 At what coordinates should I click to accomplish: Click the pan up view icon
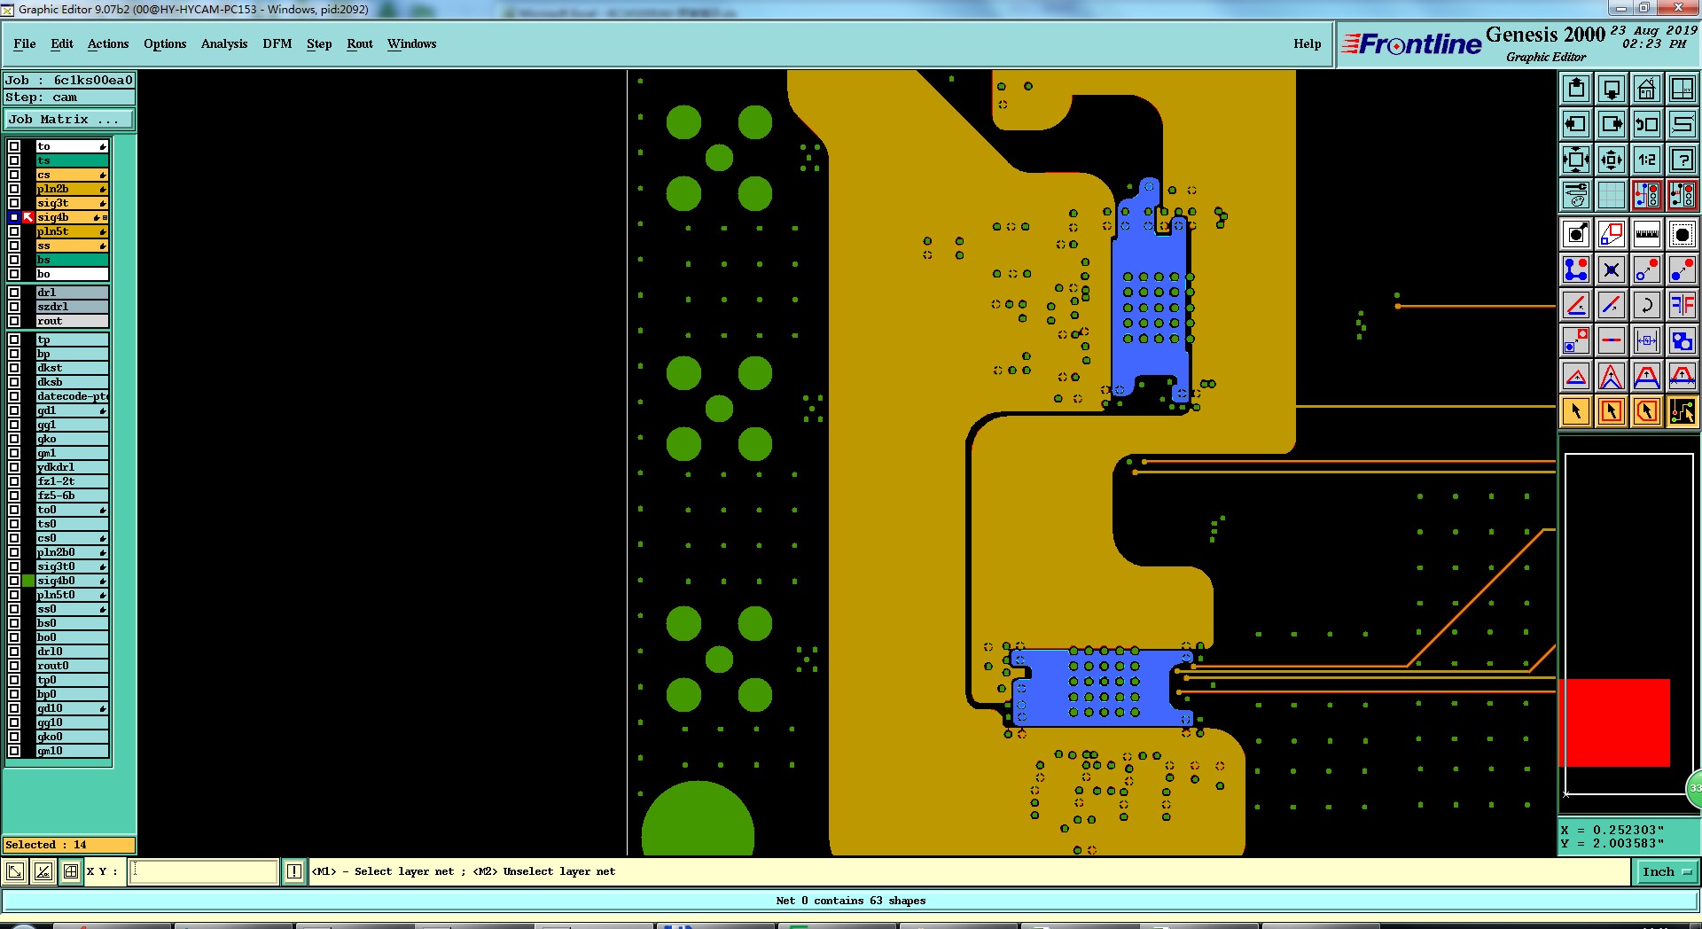(x=1576, y=89)
